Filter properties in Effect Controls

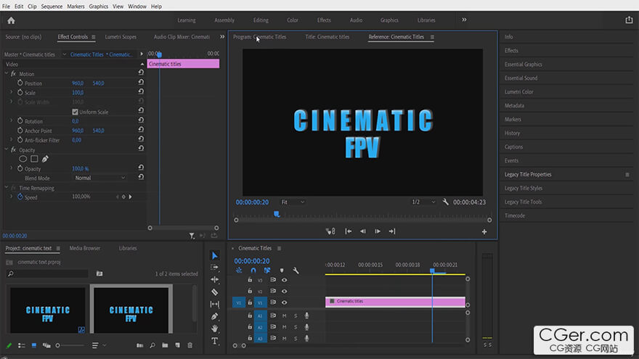(192, 236)
